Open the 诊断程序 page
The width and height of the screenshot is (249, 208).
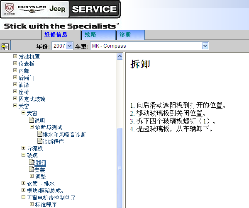coord(54,142)
